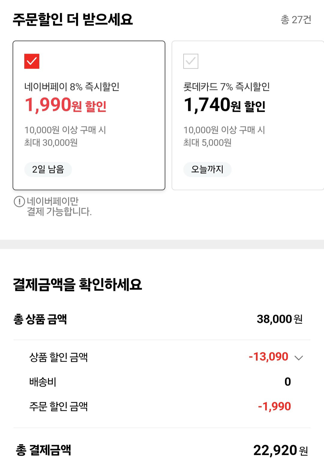The height and width of the screenshot is (462, 324).
Task: Tap the 네이버페이만 결제 가능합니다 notice text
Action: (59, 206)
